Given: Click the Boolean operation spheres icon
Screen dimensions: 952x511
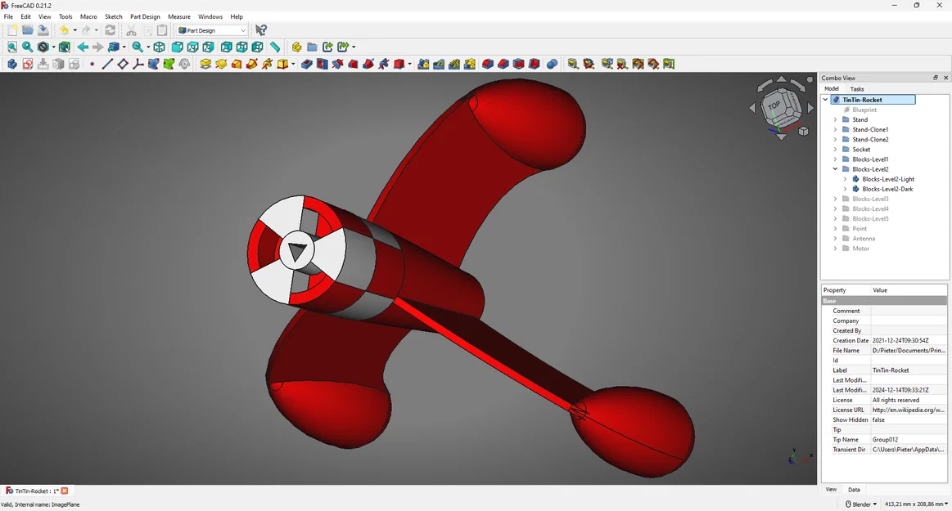Looking at the screenshot, I should point(552,64).
